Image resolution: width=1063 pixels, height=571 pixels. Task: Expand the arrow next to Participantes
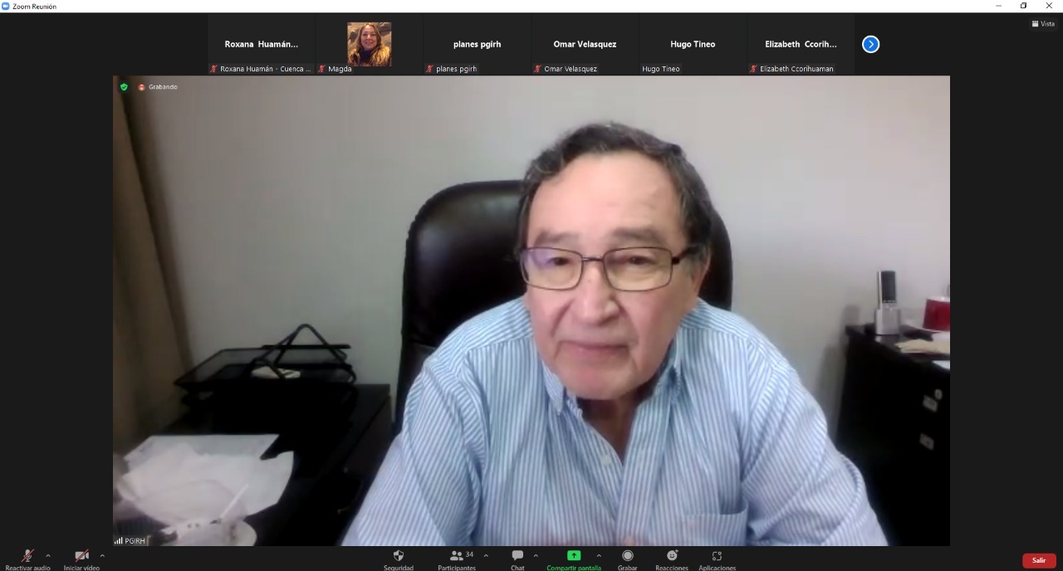click(x=486, y=556)
